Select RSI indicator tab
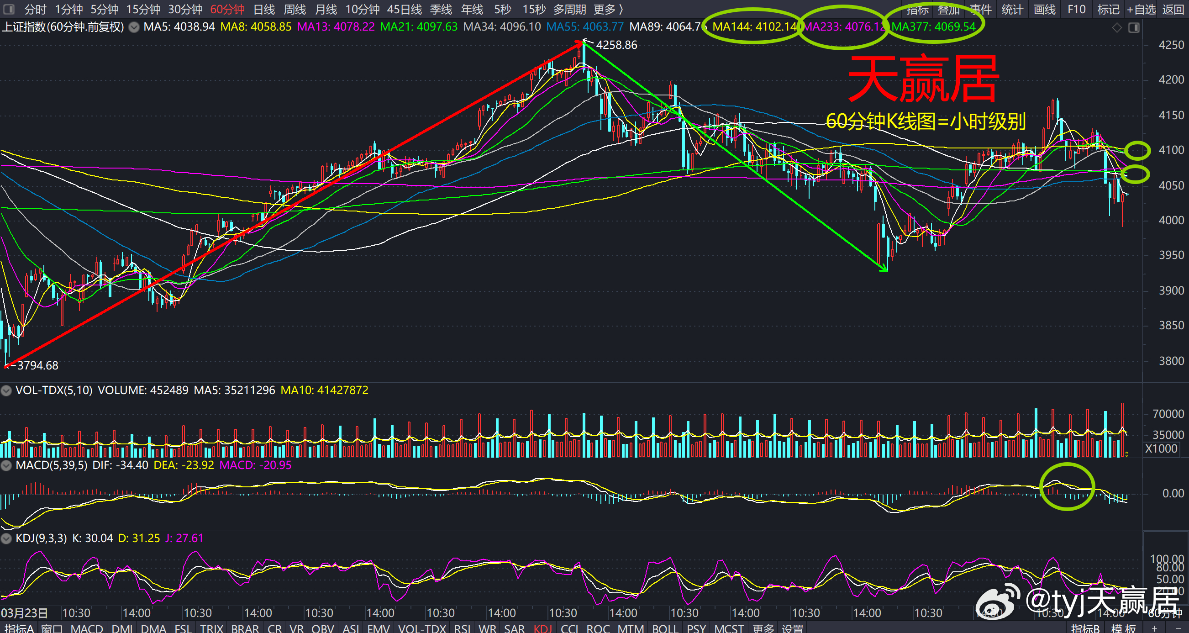This screenshot has width=1189, height=633. click(x=462, y=628)
